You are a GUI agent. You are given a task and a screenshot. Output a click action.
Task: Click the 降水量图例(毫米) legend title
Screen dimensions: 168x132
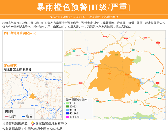77,99
